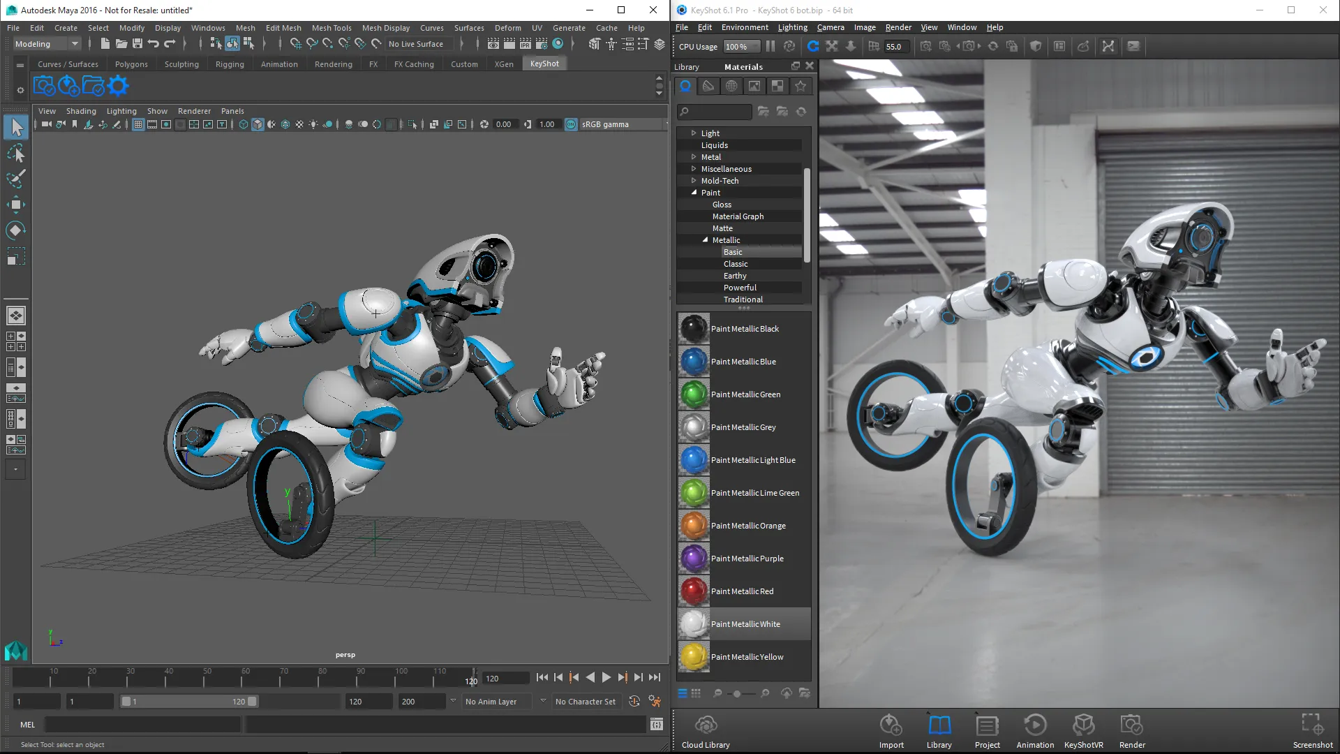Viewport: 1340px width, 754px height.
Task: Open the Mesh menu in Maya menu bar
Action: [x=245, y=28]
